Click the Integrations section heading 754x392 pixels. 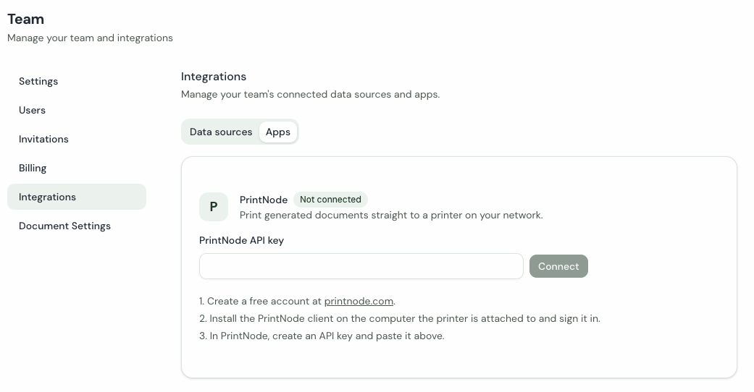(214, 77)
